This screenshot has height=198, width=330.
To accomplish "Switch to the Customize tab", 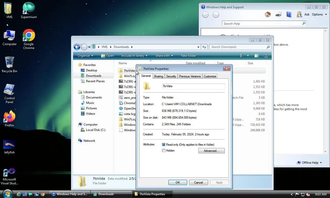I will (210, 76).
